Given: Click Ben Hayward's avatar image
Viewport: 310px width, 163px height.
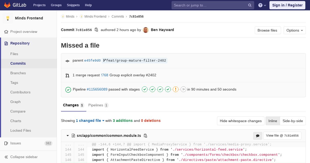Looking at the screenshot, I should tap(146, 30).
